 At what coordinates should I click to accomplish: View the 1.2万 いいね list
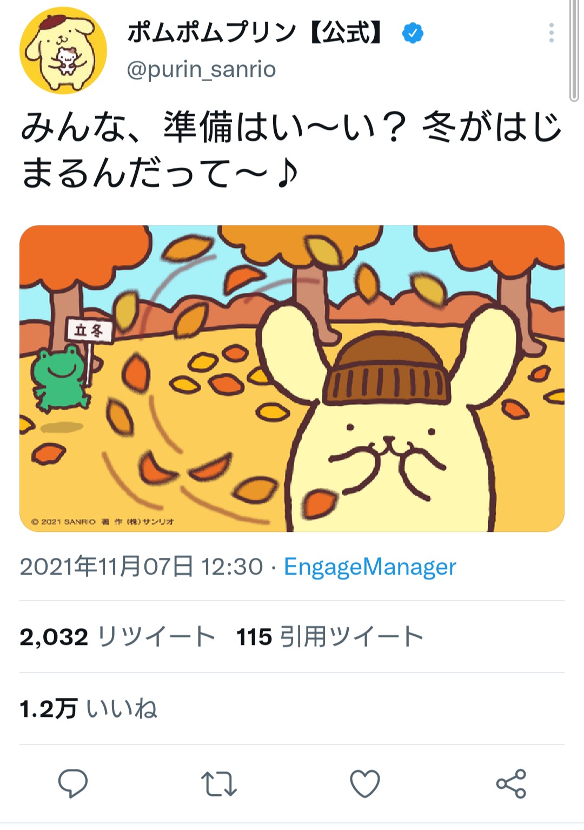88,708
